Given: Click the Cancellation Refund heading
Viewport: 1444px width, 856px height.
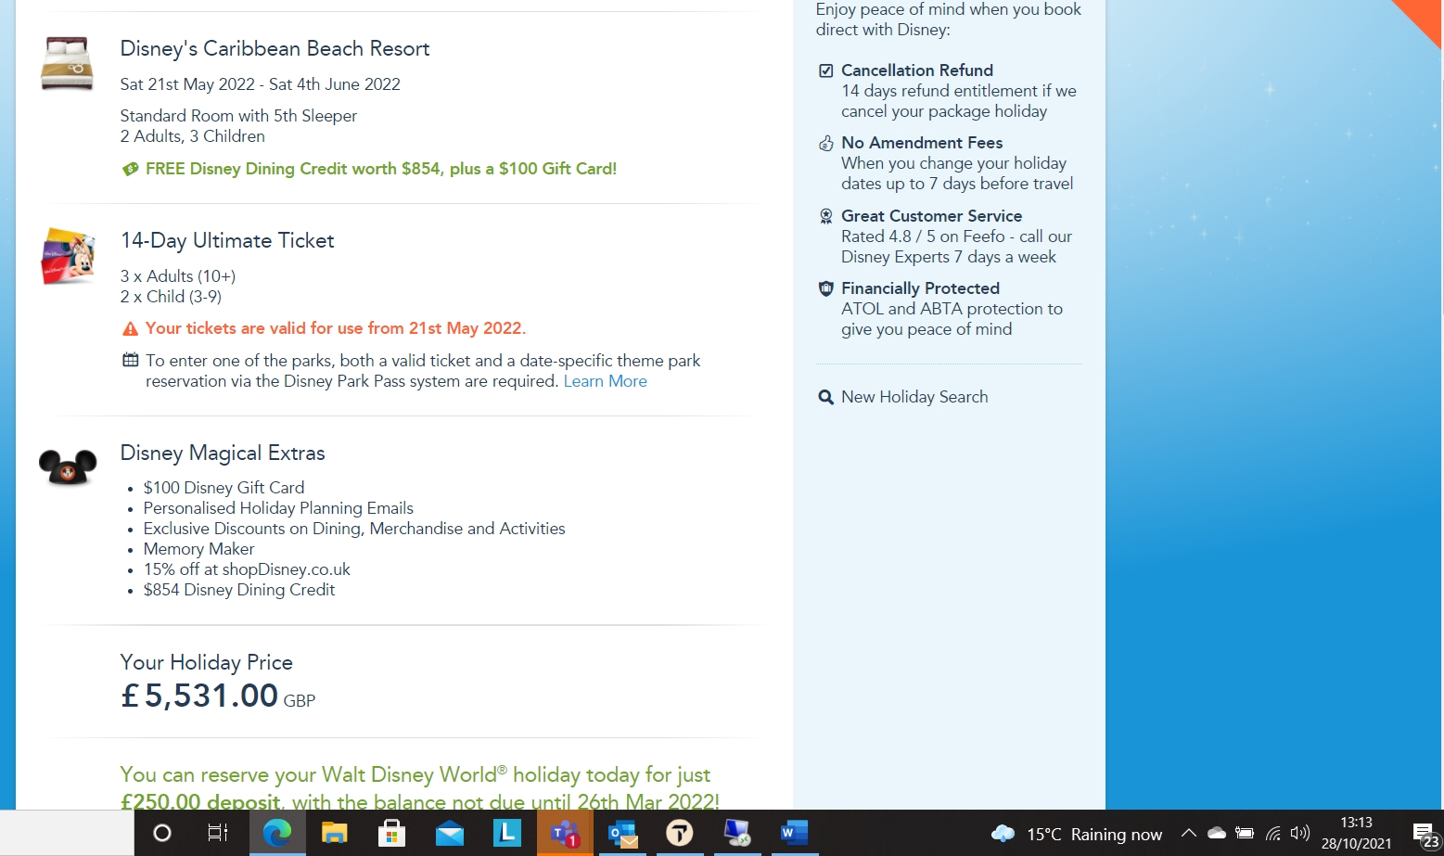Looking at the screenshot, I should click(x=916, y=70).
